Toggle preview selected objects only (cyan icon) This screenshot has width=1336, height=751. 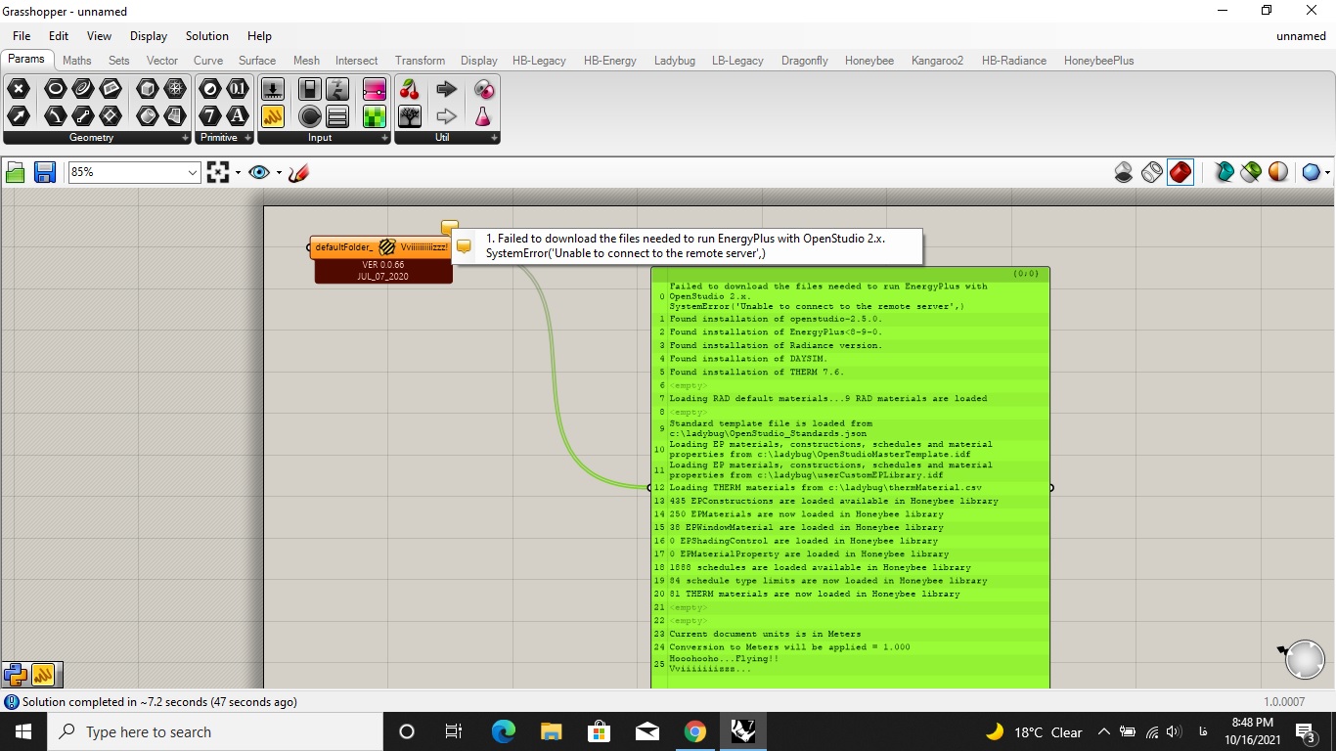1224,173
